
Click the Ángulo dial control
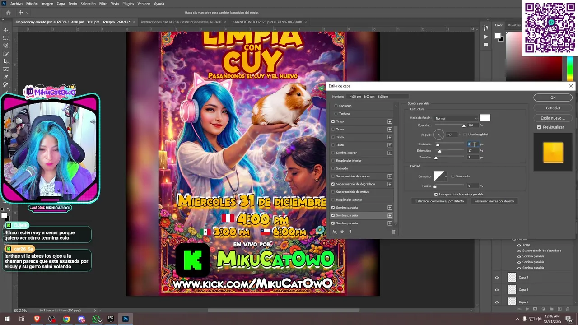point(439,135)
